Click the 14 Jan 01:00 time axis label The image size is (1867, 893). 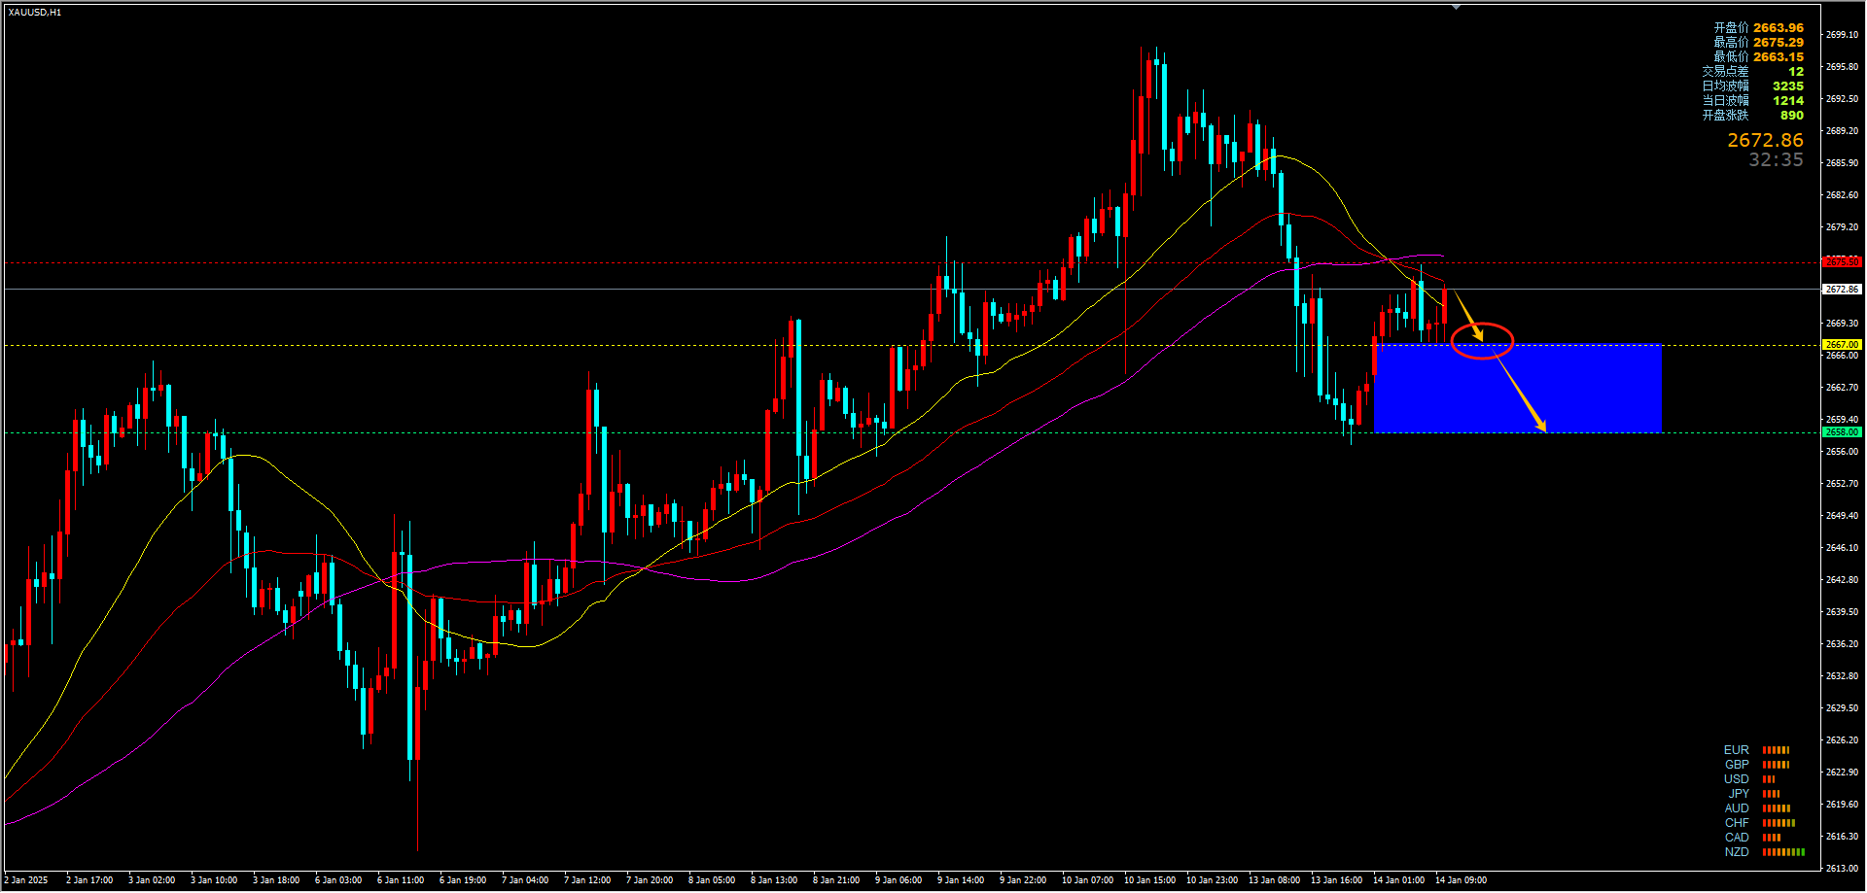1398,880
